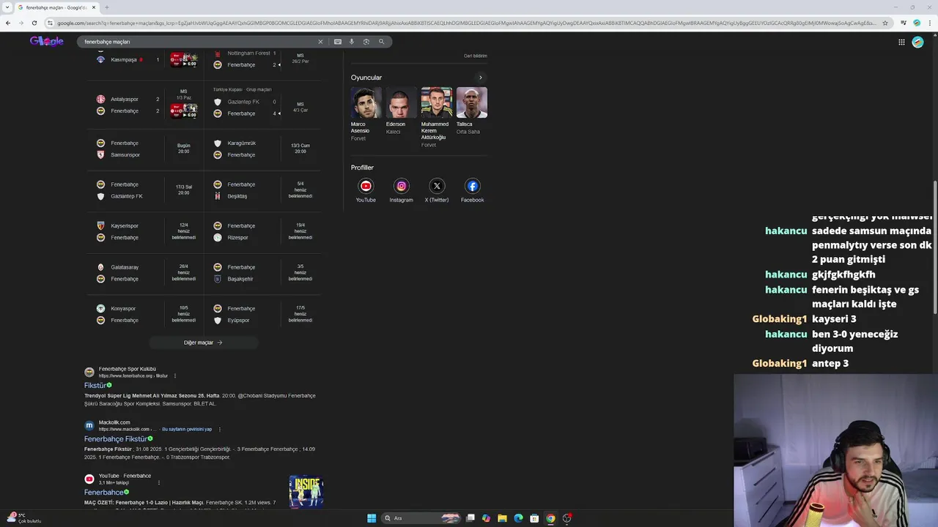Open the Fenerbahçe vs Eyüpspor fixture
The height and width of the screenshot is (527, 938).
click(x=263, y=315)
